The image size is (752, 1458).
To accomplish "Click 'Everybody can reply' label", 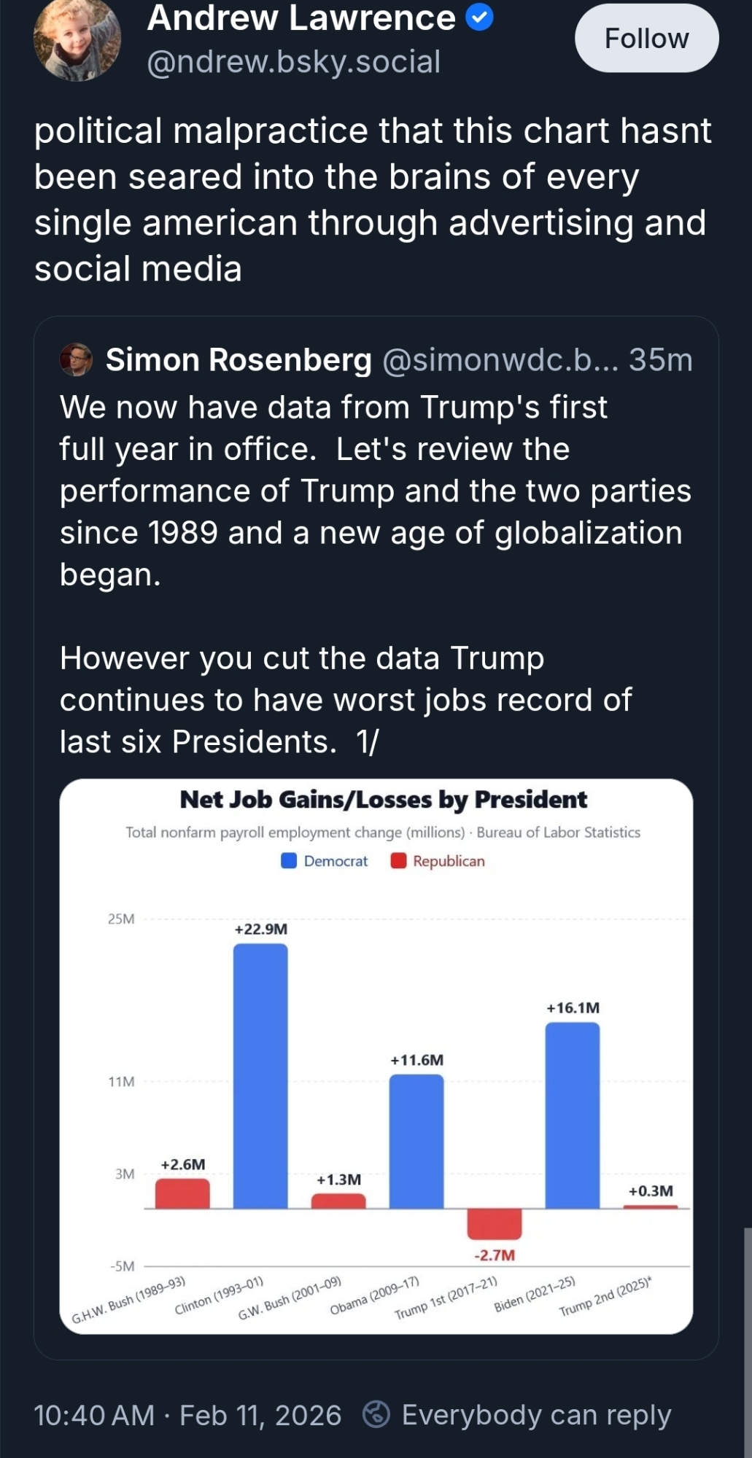I will pos(536,1415).
